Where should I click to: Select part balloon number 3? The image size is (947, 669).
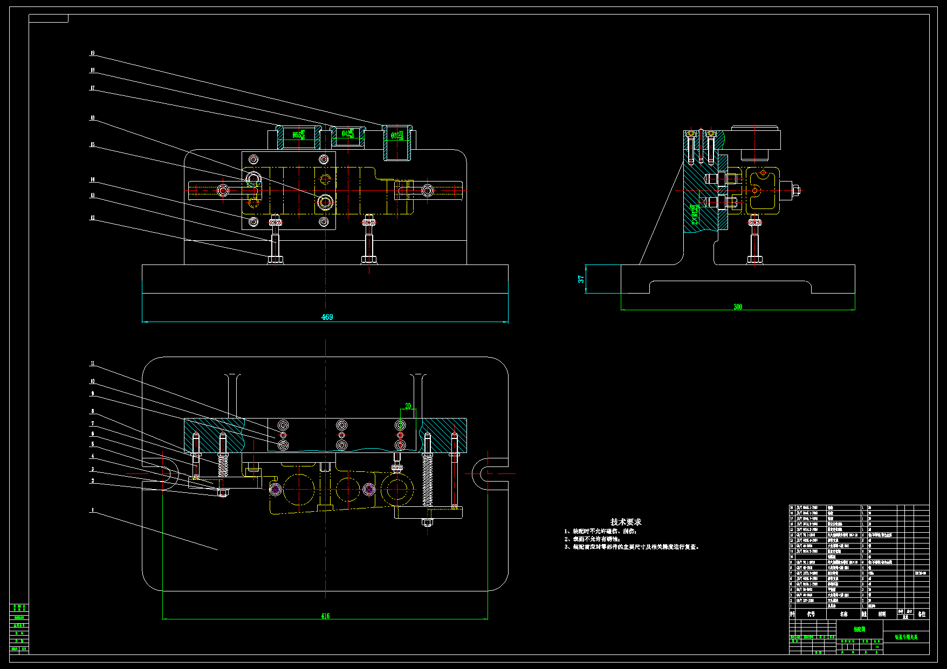pos(93,470)
